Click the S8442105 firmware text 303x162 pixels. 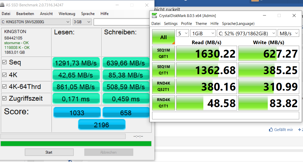tap(13, 38)
